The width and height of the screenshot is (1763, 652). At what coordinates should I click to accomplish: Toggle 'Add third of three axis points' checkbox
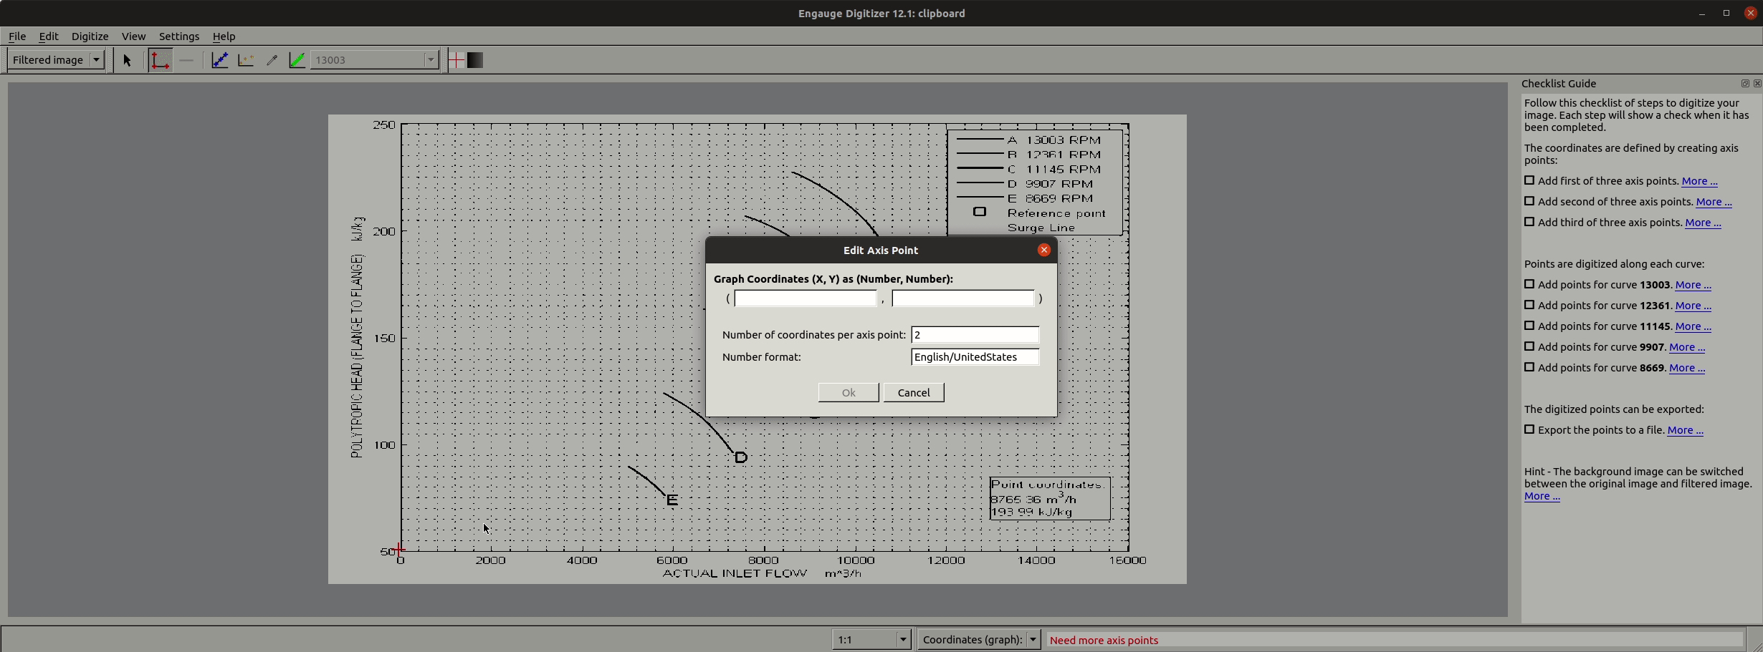(1529, 223)
